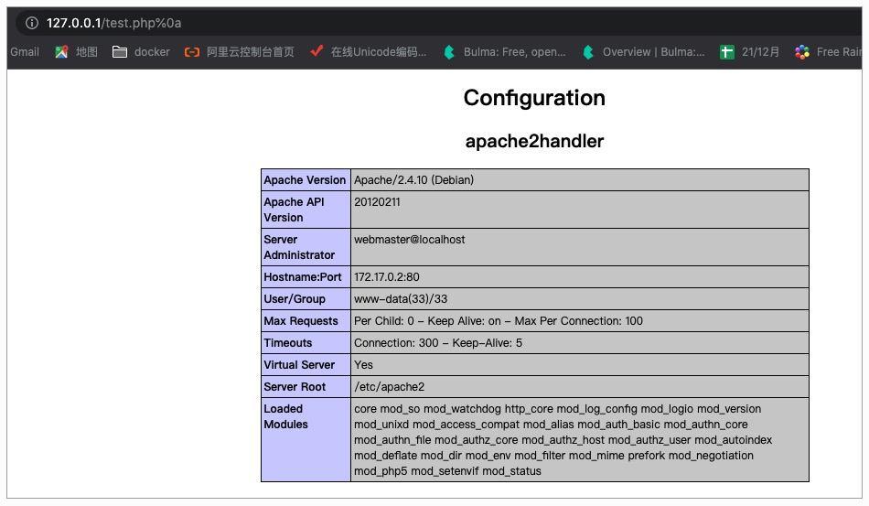This screenshot has width=869, height=506.
Task: Open the Gmail bookmark
Action: pyautogui.click(x=25, y=52)
